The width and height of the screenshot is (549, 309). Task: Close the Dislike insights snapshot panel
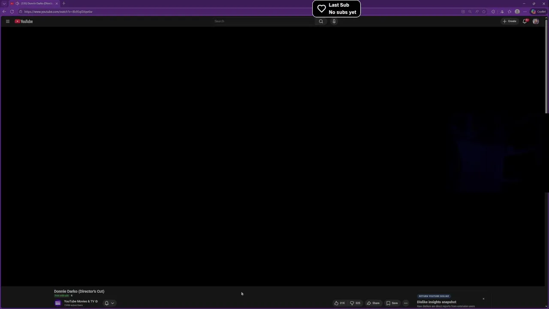(483, 299)
